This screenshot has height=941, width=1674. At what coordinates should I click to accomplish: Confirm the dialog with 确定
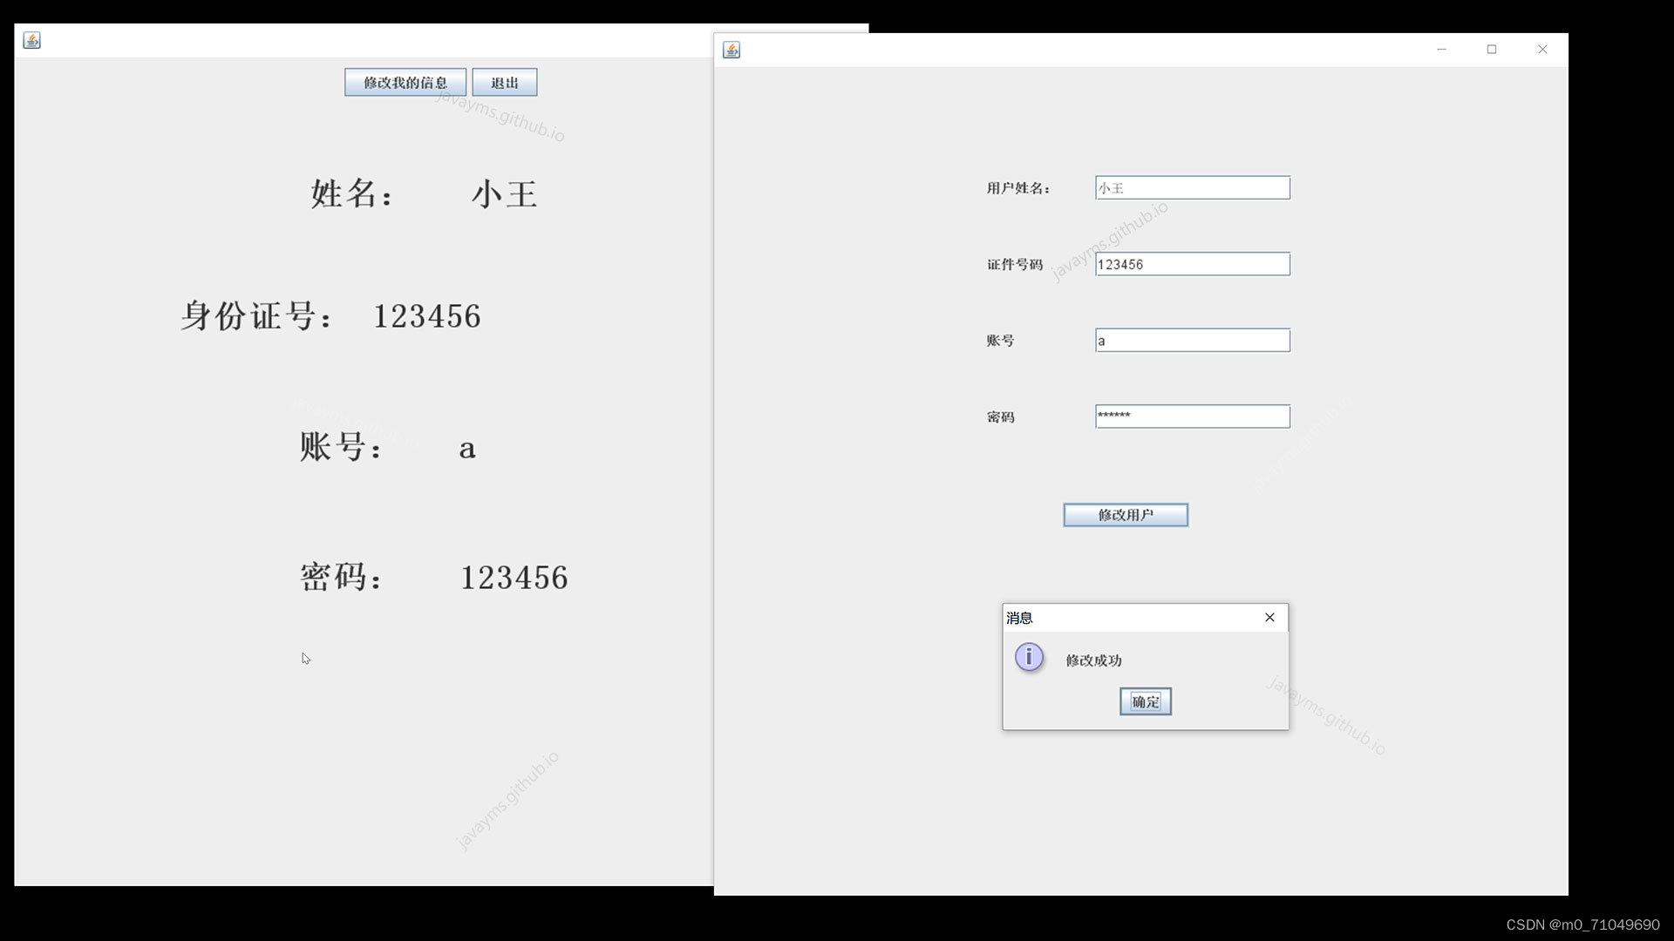(1145, 701)
